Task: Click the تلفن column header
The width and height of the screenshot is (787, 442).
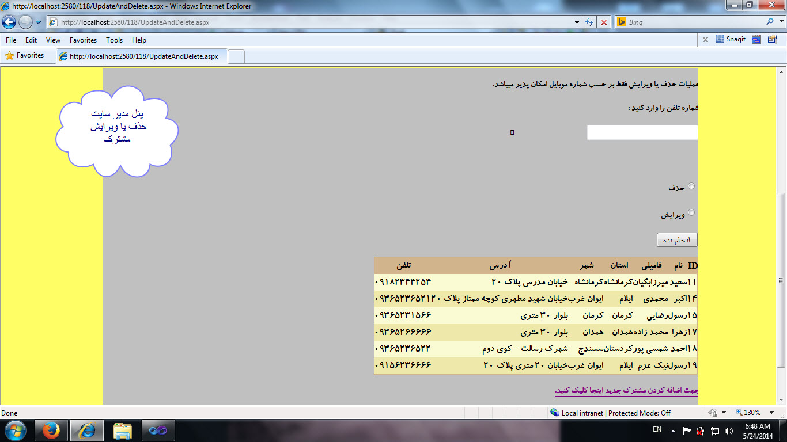Action: click(x=404, y=265)
